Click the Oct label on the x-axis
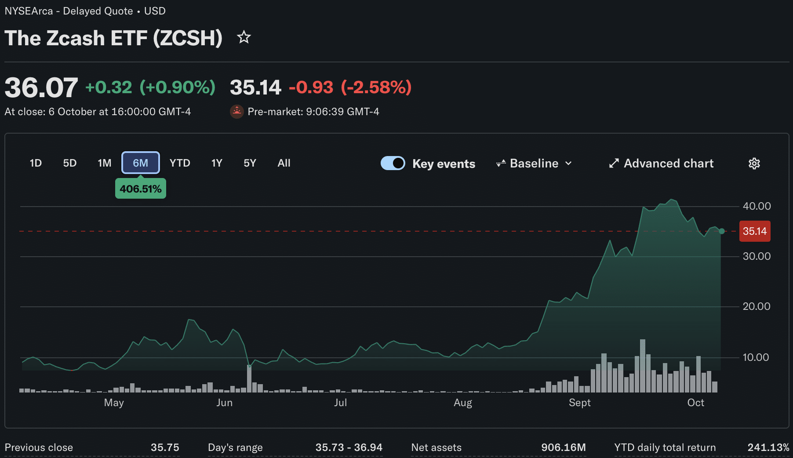This screenshot has height=458, width=793. click(x=696, y=403)
